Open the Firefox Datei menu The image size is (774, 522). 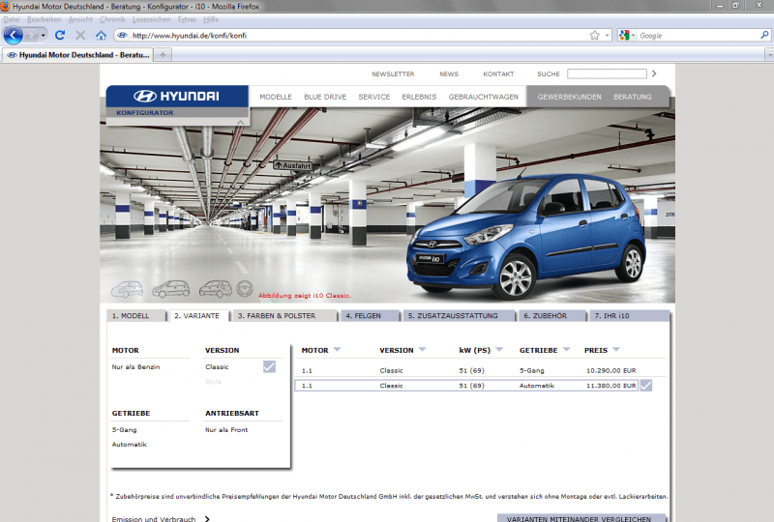tap(12, 19)
